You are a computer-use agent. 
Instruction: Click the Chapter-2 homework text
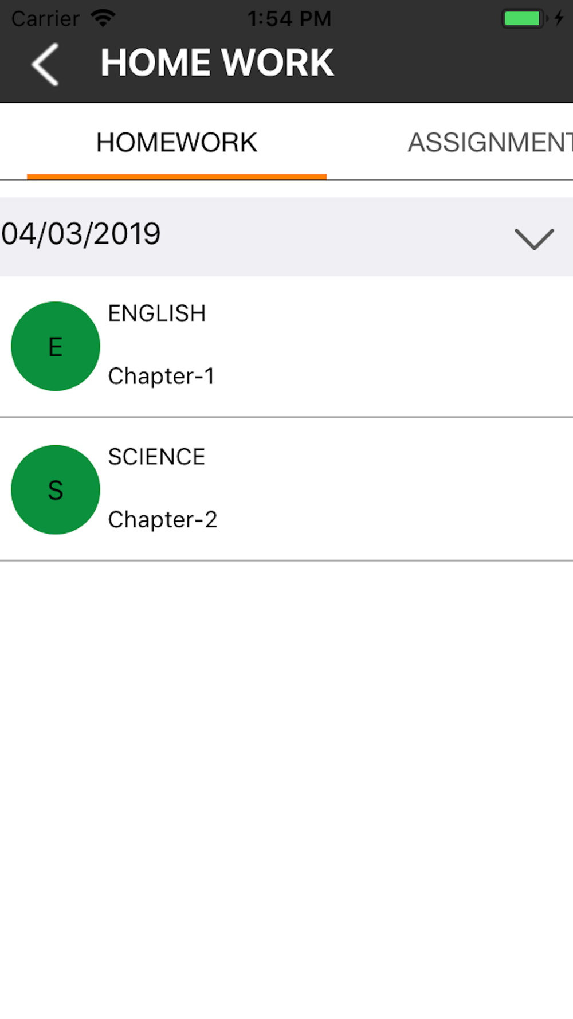click(x=163, y=520)
